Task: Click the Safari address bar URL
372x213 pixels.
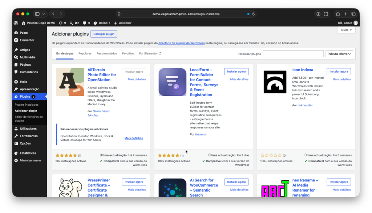Action: point(186,14)
